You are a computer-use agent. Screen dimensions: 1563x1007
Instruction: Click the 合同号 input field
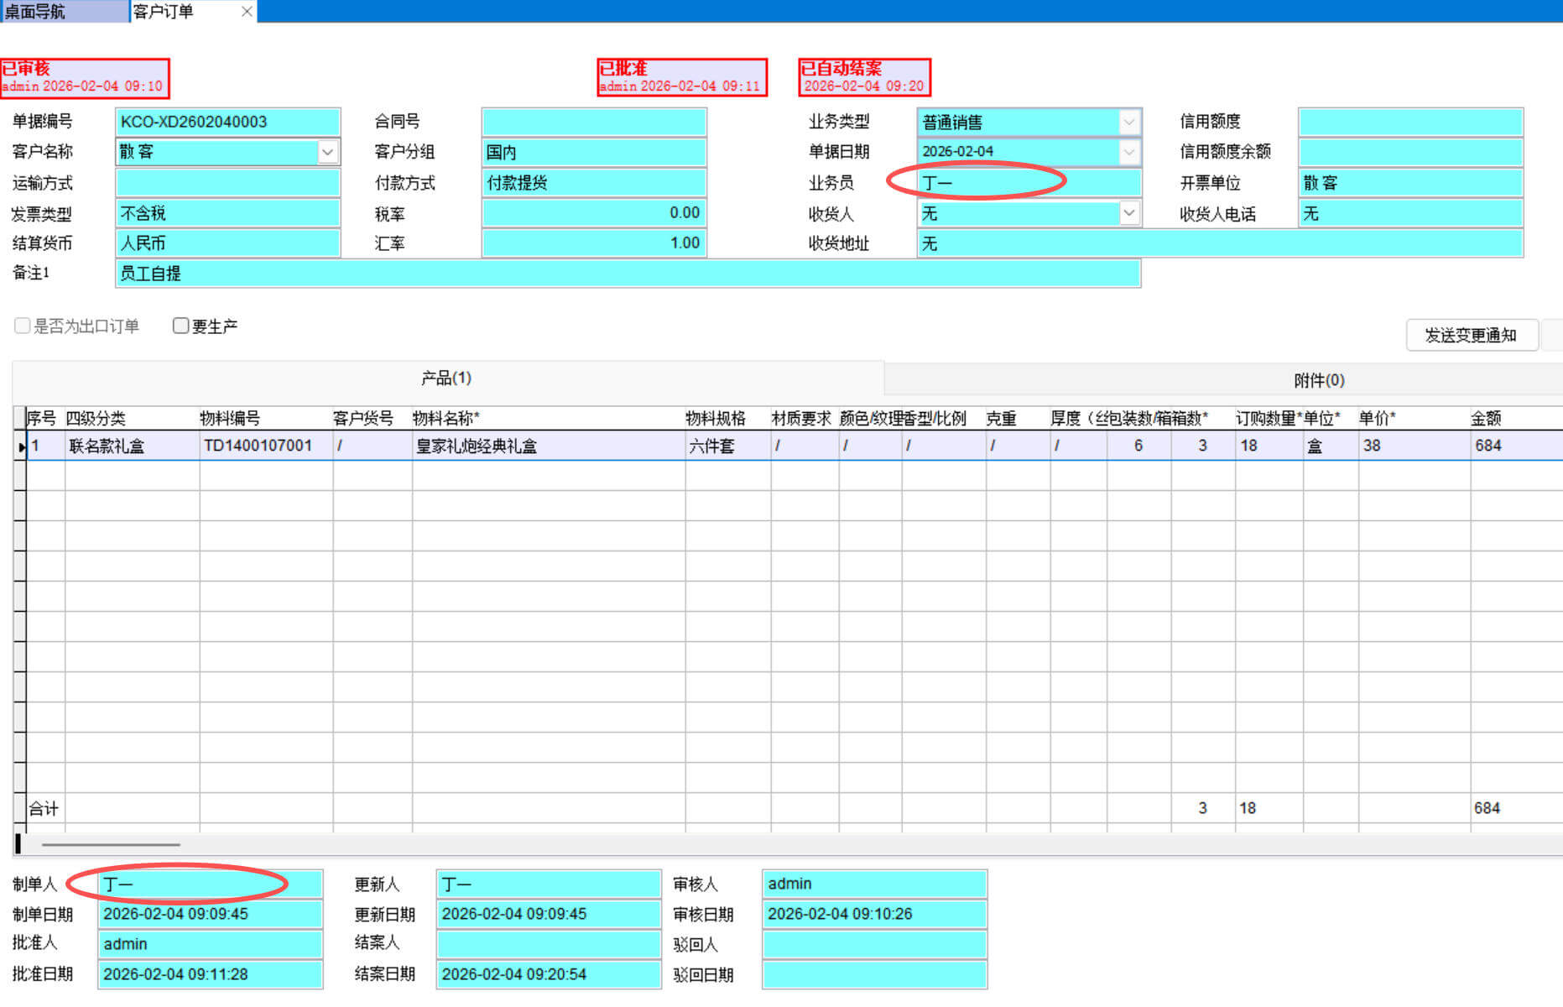(593, 122)
